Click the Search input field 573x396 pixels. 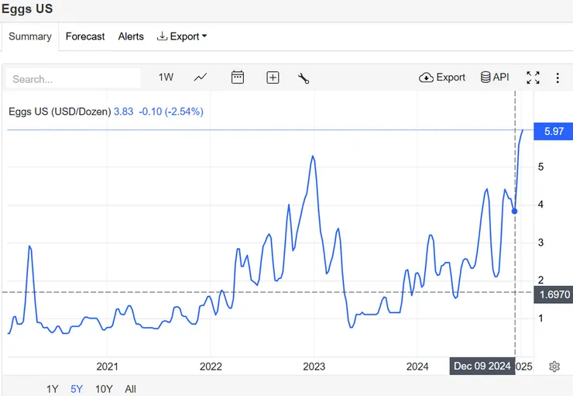[73, 78]
